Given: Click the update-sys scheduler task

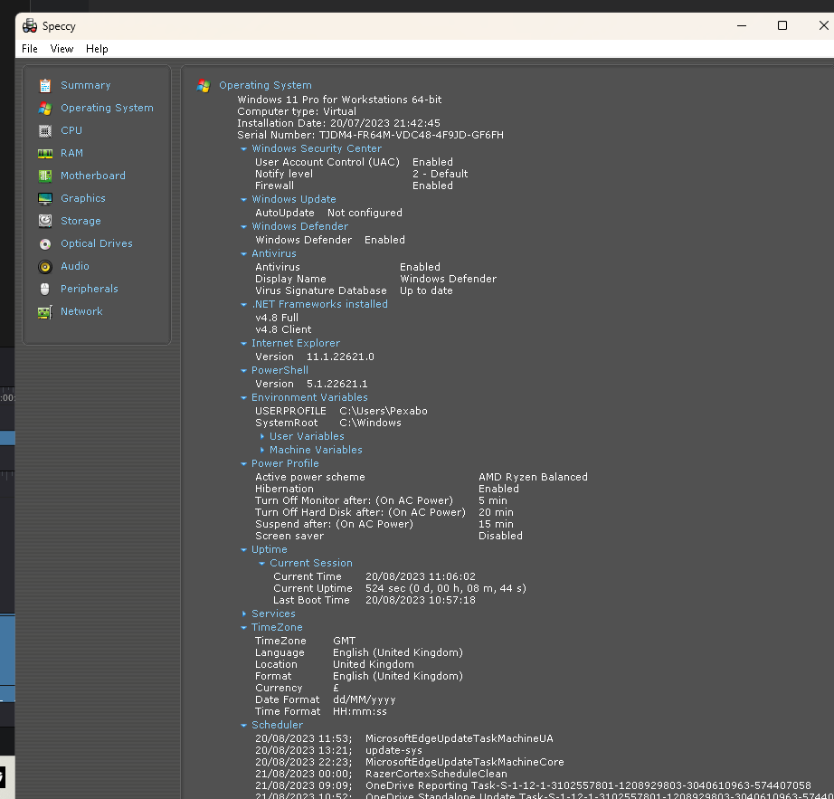Looking at the screenshot, I should [x=393, y=751].
